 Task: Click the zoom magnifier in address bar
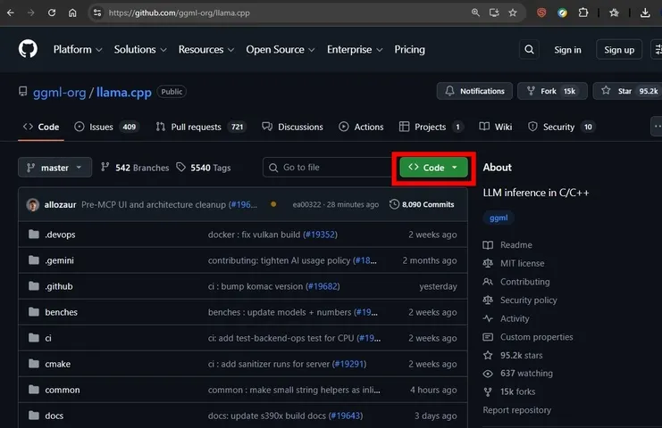tap(475, 12)
